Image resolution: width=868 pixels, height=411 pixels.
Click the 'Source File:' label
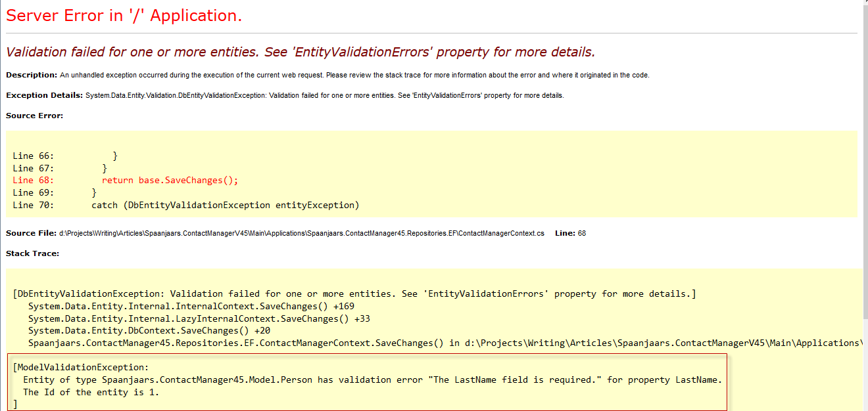tap(31, 233)
